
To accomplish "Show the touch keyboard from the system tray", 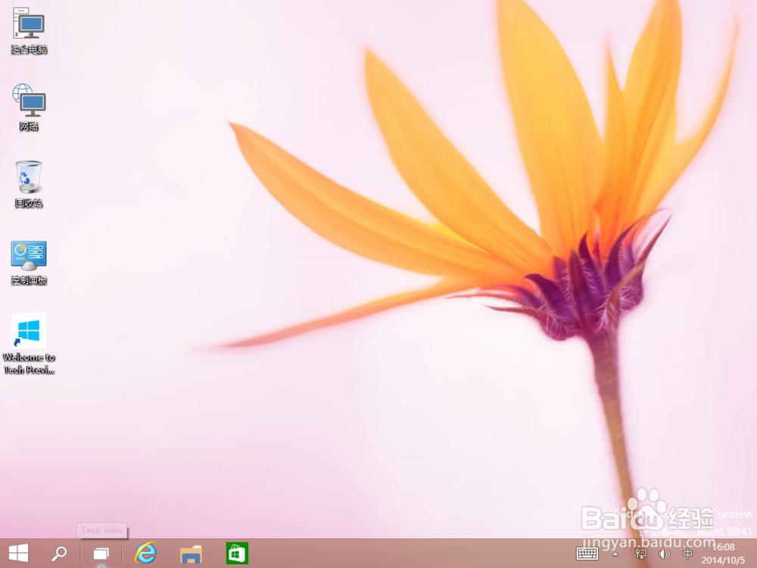I will click(x=587, y=554).
